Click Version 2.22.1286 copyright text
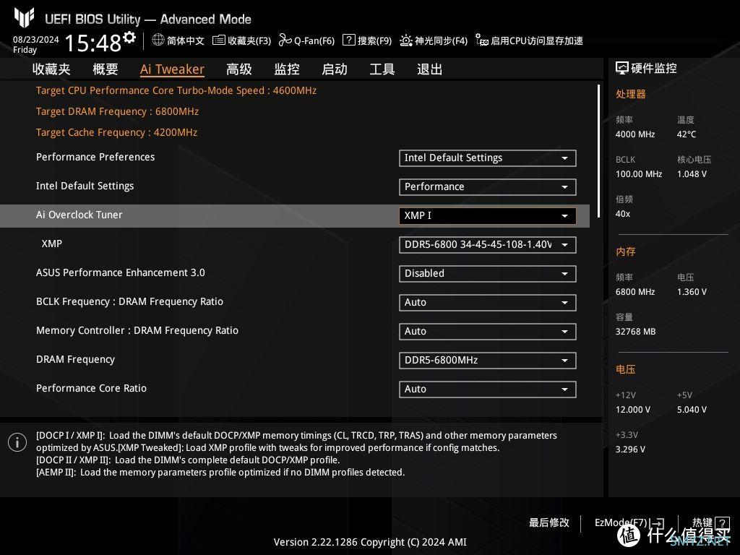 point(370,542)
